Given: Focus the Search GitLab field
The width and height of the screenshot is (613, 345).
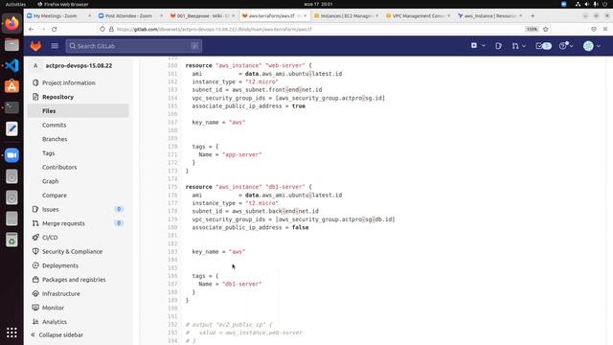Looking at the screenshot, I should click(134, 46).
